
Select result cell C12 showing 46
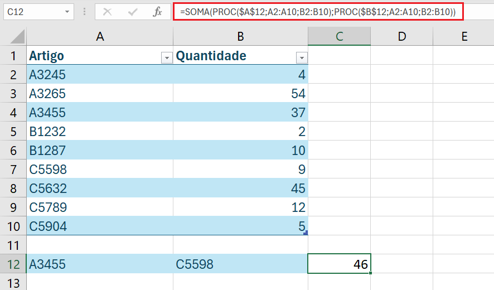339,264
